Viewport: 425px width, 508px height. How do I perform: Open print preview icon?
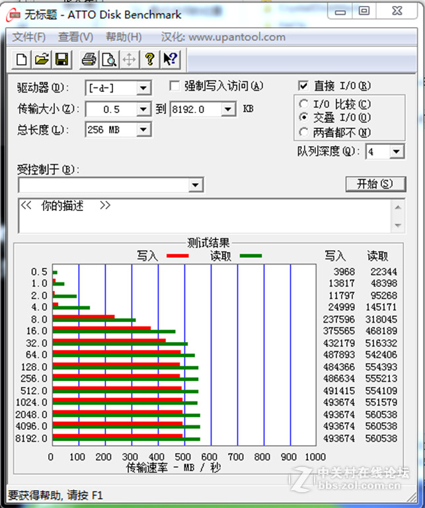tap(109, 60)
